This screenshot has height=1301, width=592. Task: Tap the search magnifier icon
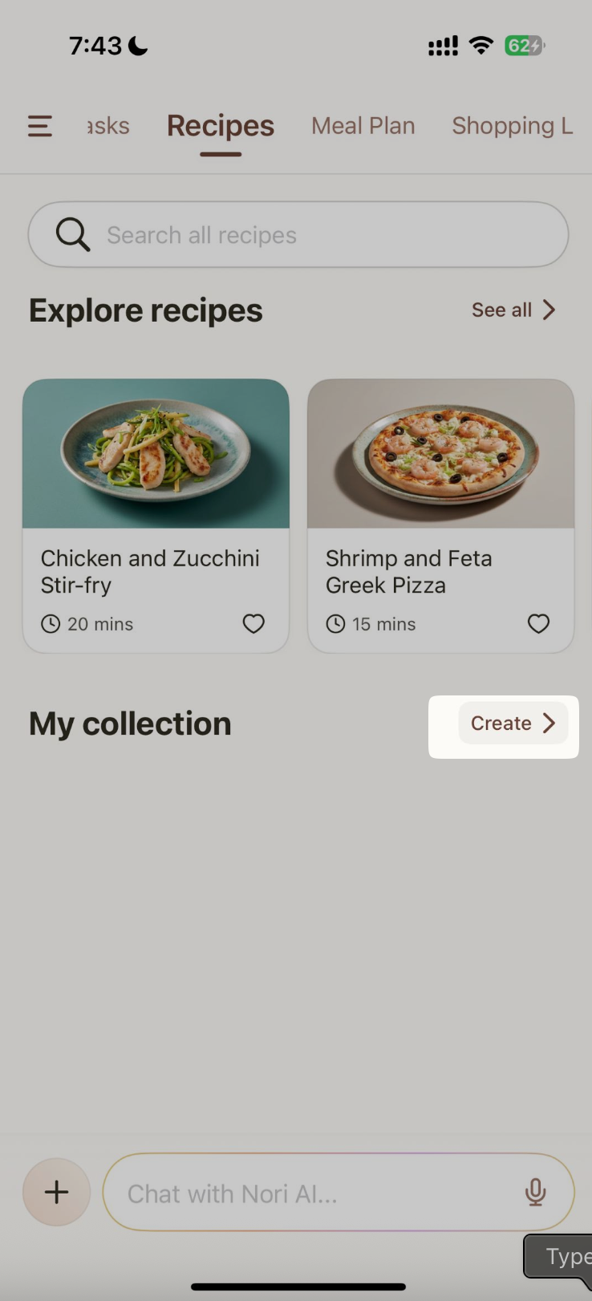(72, 235)
